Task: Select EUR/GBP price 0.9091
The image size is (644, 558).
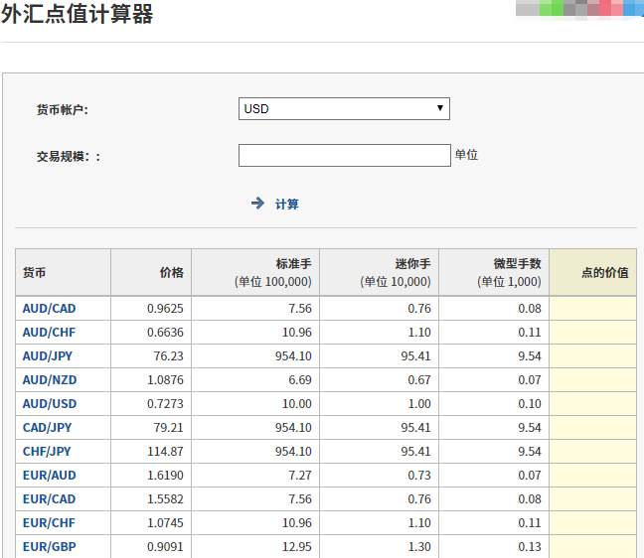Action: point(165,546)
